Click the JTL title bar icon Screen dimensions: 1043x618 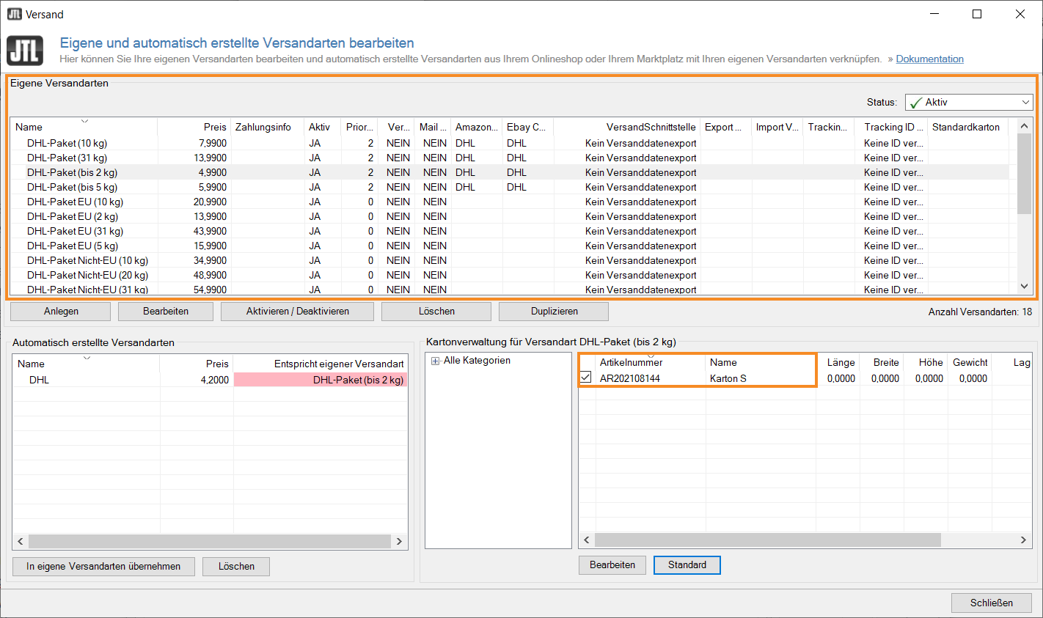(x=15, y=14)
